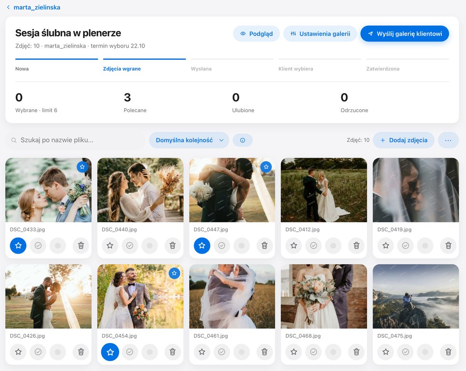The width and height of the screenshot is (466, 371).
Task: Open the DSC_0433.jpg photo thumbnail
Action: coord(49,190)
